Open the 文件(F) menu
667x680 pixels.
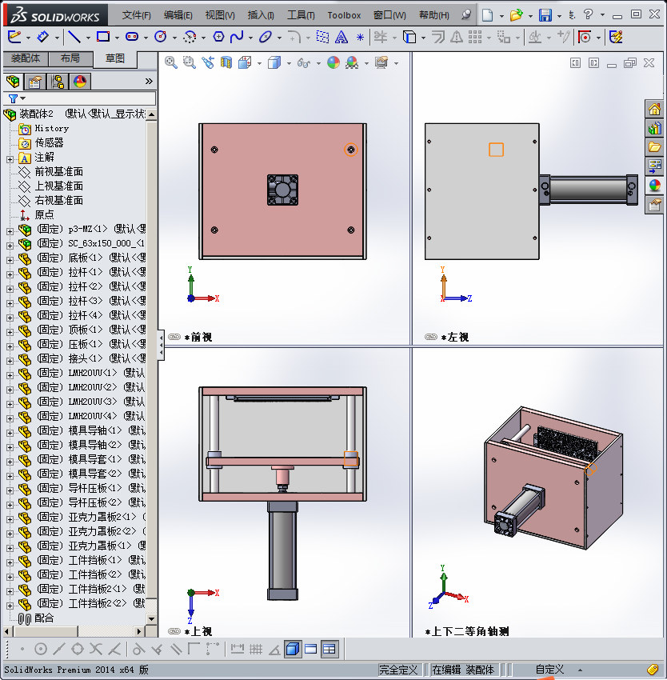(x=136, y=15)
